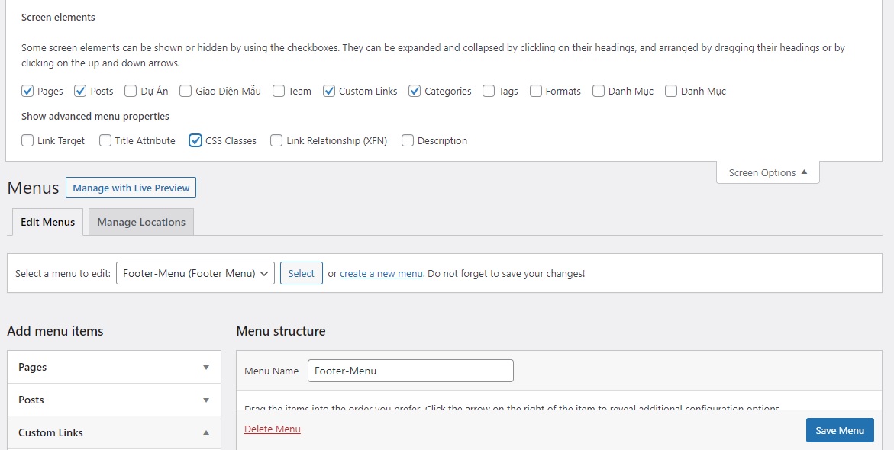This screenshot has width=894, height=450.
Task: Switch to the Manage Locations tab
Action: (x=140, y=222)
